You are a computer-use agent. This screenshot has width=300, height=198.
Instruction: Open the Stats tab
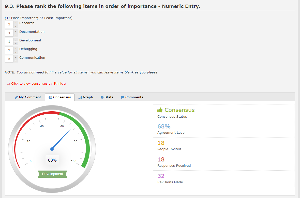coord(107,97)
